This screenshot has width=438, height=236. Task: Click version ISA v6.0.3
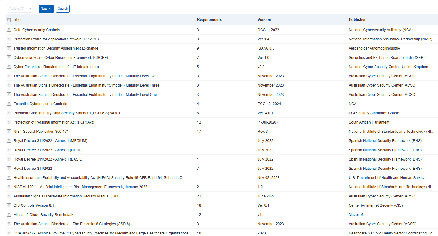266,48
